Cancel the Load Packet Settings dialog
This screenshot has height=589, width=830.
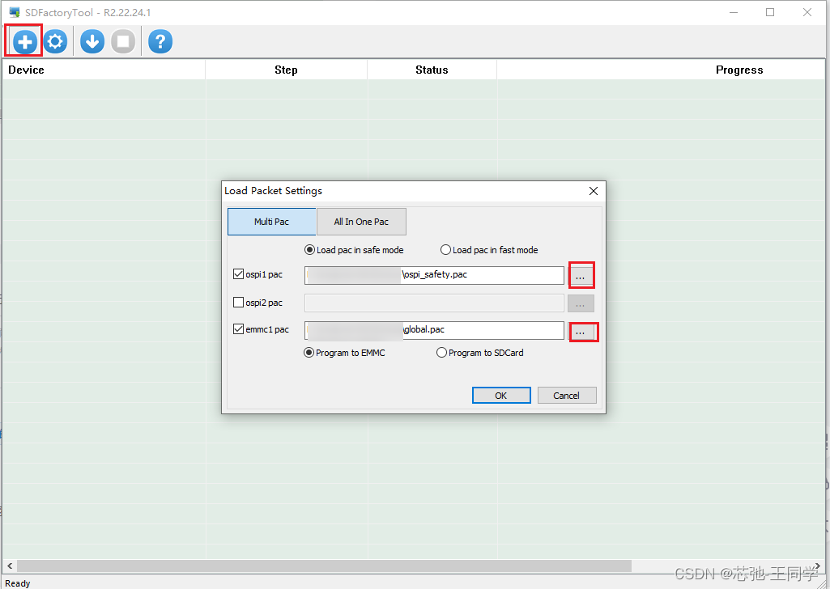(x=567, y=395)
